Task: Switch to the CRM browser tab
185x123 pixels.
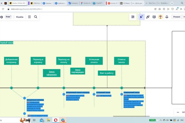Action: coord(35,3)
